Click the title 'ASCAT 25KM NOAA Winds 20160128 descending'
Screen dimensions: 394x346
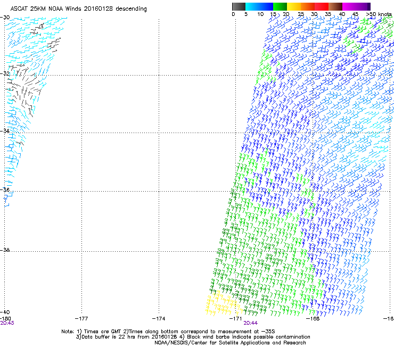[x=78, y=9]
